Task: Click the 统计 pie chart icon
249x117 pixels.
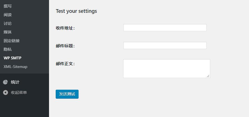Action: (x=5, y=82)
